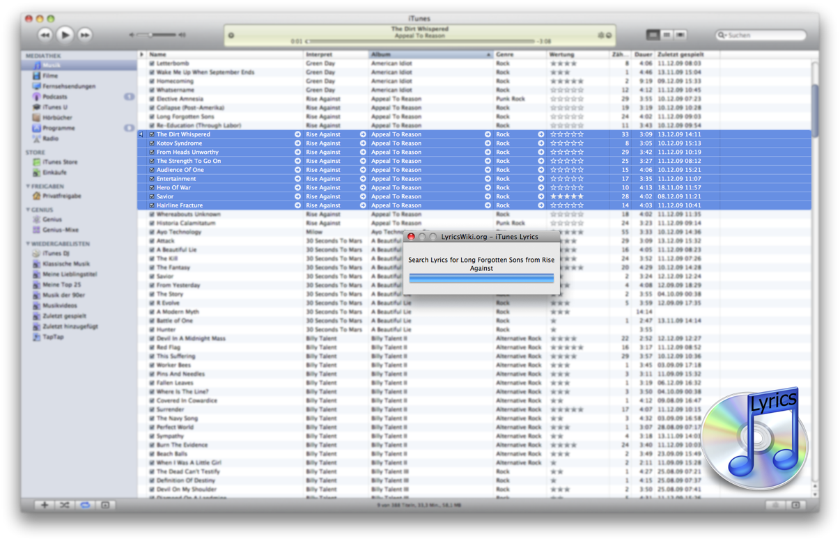Image resolution: width=840 pixels, height=541 pixels.
Task: Collapse the Freigaben sidebar section
Action: click(29, 187)
